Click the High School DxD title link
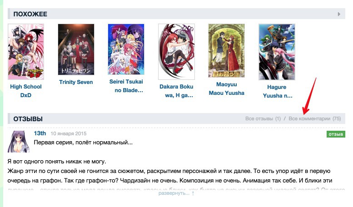The width and height of the screenshot is (353, 207). pos(26,91)
